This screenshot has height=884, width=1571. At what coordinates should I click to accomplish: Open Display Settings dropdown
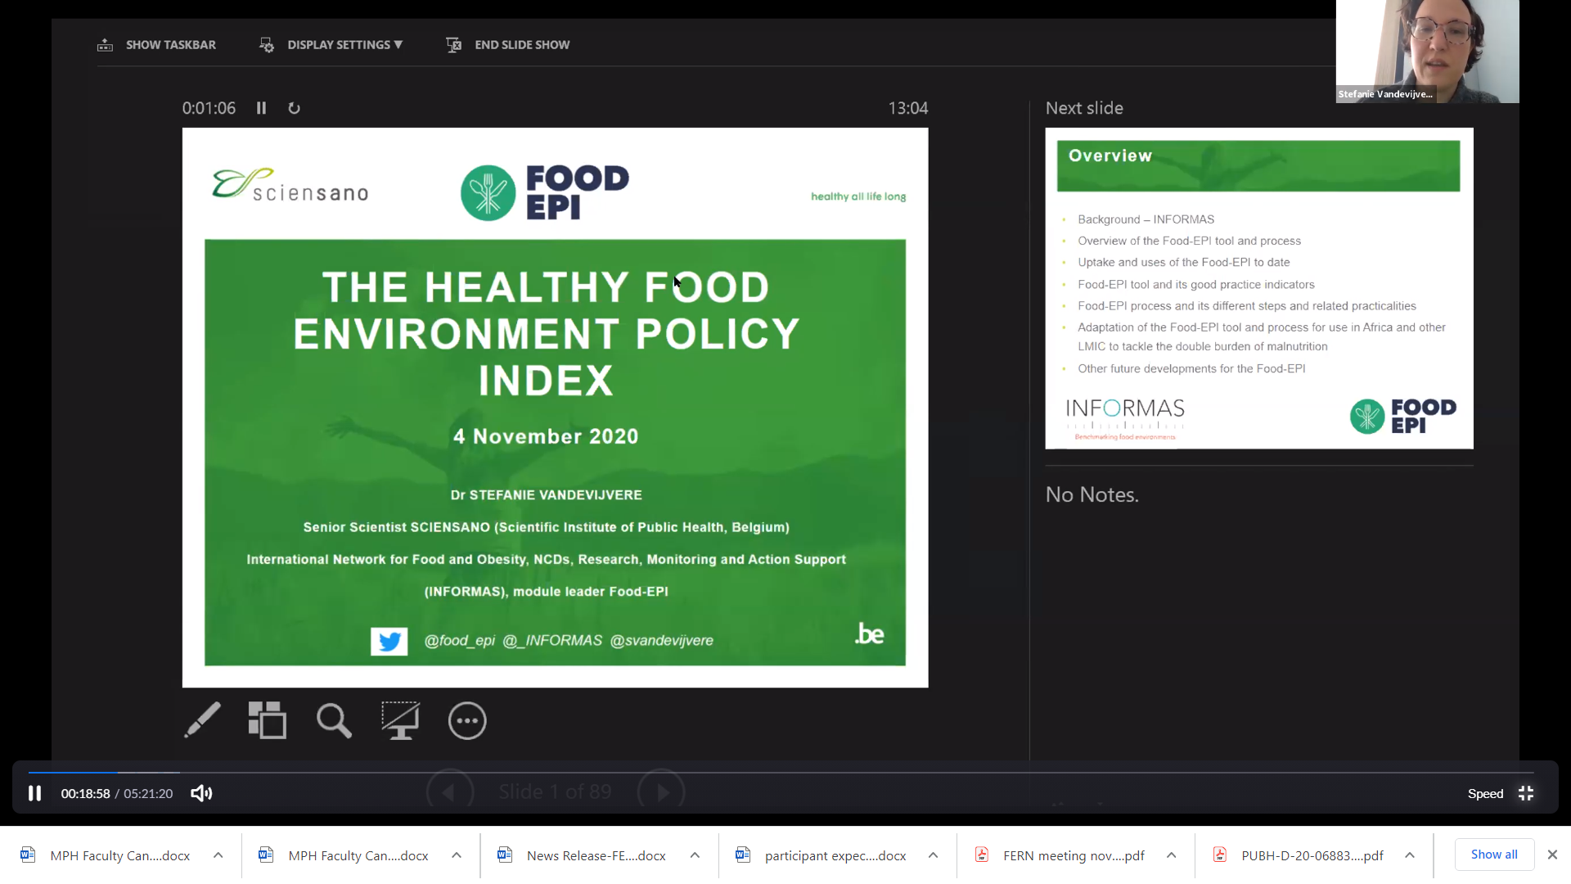pos(344,45)
